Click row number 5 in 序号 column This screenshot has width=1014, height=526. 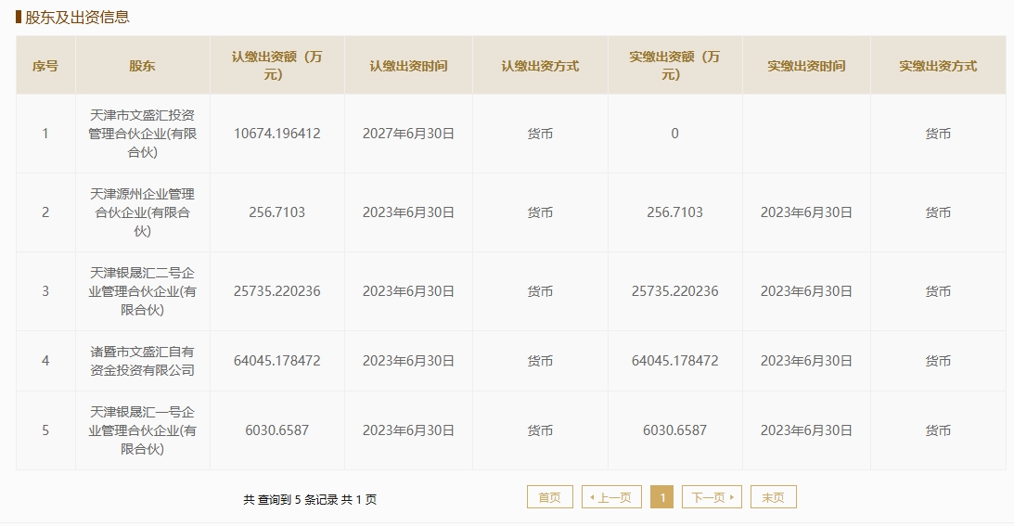(45, 430)
